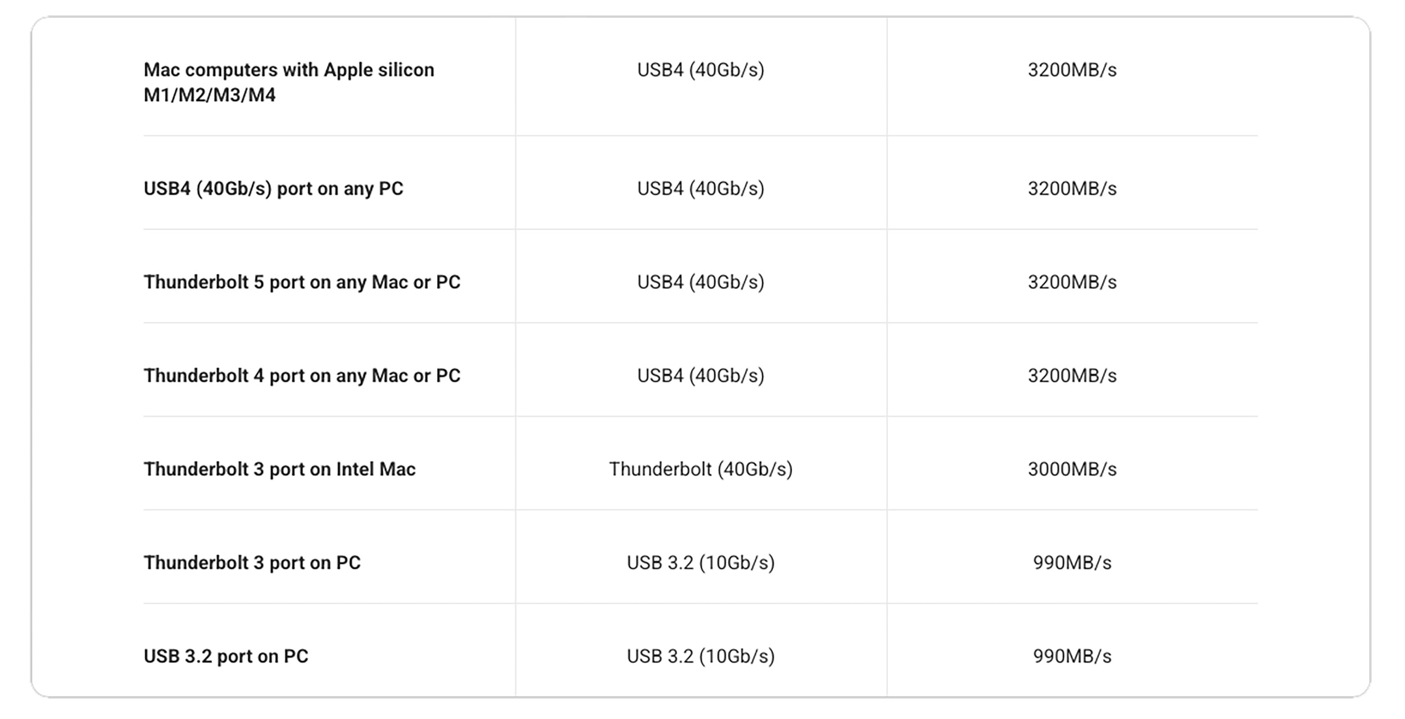The height and width of the screenshot is (719, 1405).
Task: Click USB4 (40Gb/s) in Thunderbolt 5 row
Action: pyautogui.click(x=701, y=282)
